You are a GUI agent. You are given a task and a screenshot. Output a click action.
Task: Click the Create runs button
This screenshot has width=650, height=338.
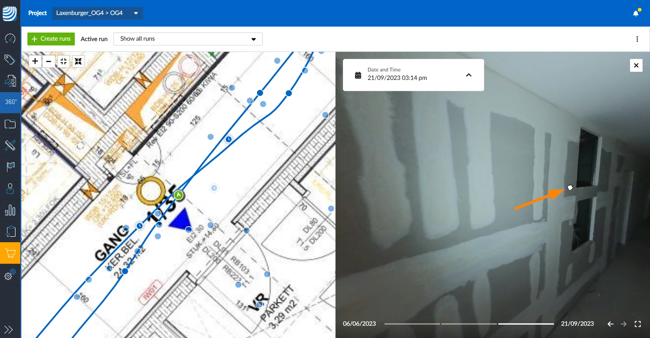click(51, 39)
